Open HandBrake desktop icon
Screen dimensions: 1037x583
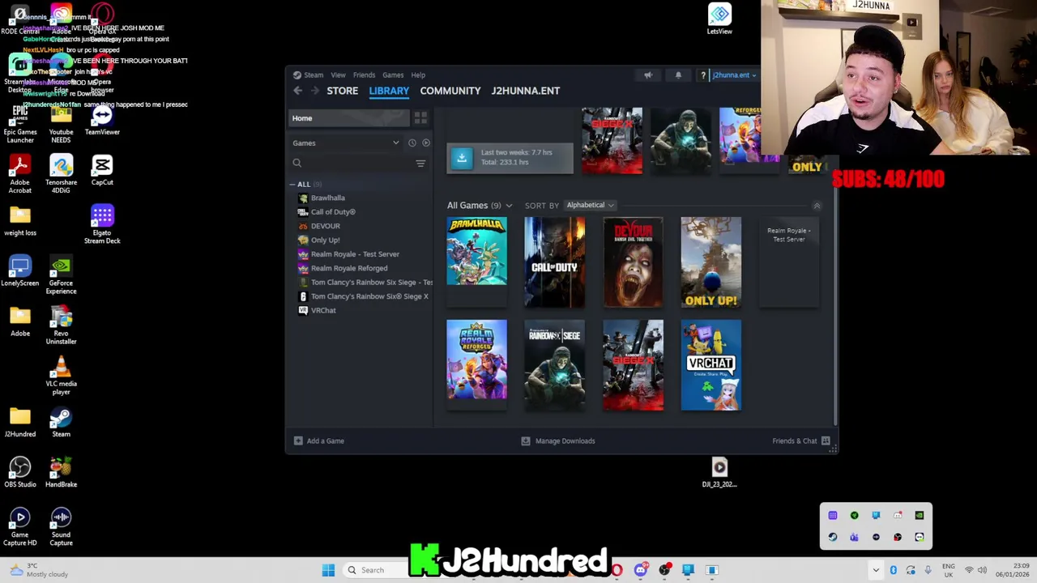[x=61, y=473]
